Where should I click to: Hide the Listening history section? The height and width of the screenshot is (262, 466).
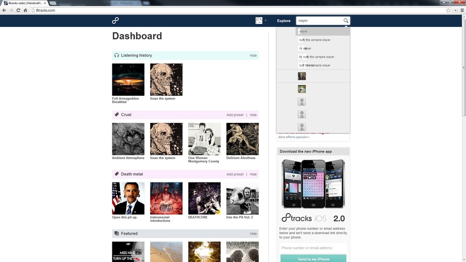(253, 55)
